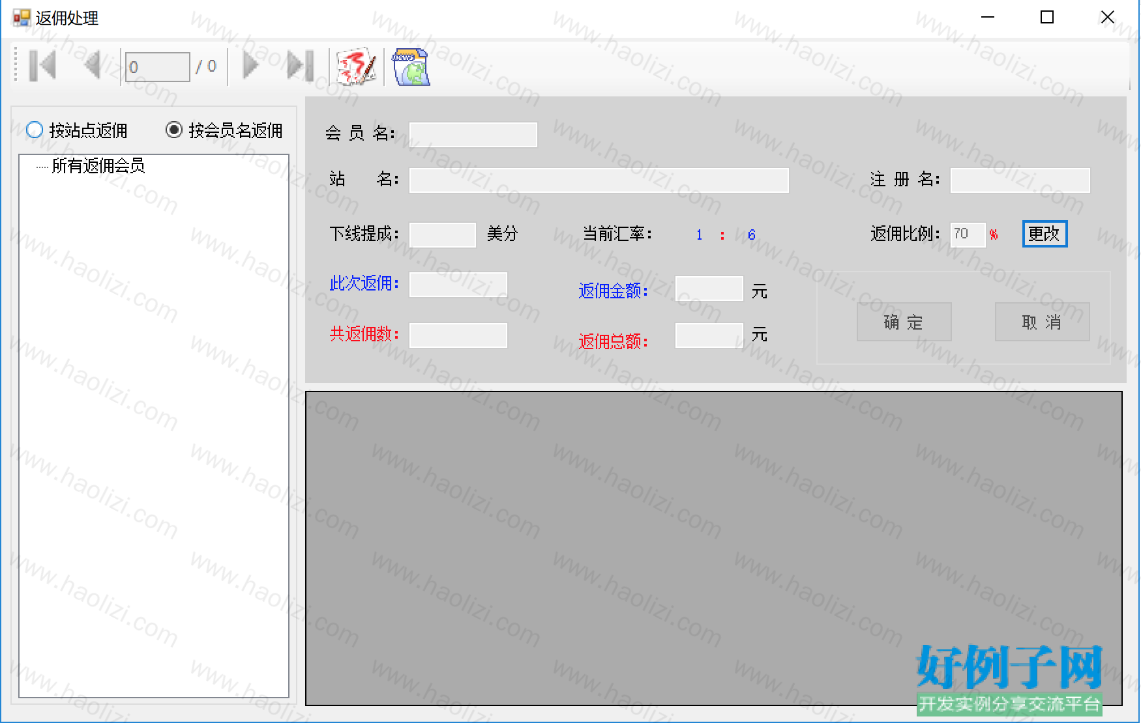Go to next record arrow
Image resolution: width=1141 pixels, height=723 pixels.
pos(251,66)
